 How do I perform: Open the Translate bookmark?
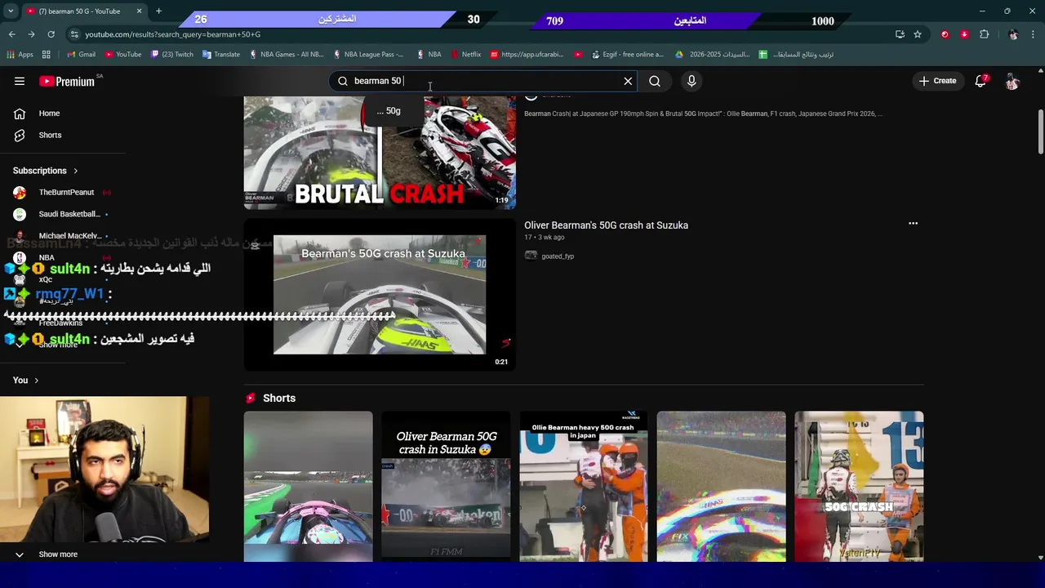click(221, 55)
